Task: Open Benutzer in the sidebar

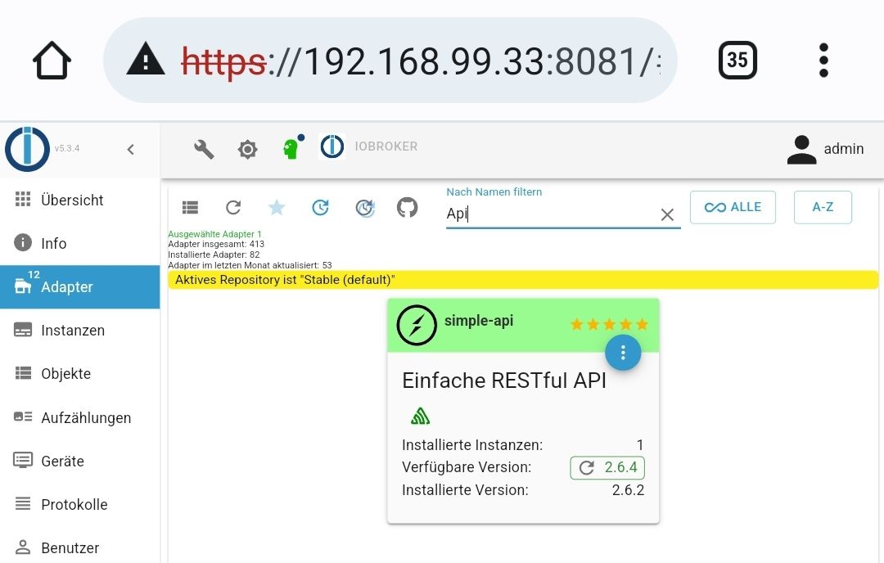Action: pyautogui.click(x=80, y=547)
